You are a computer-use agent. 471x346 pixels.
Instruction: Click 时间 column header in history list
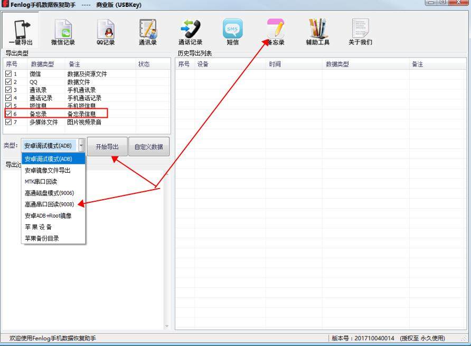point(294,64)
